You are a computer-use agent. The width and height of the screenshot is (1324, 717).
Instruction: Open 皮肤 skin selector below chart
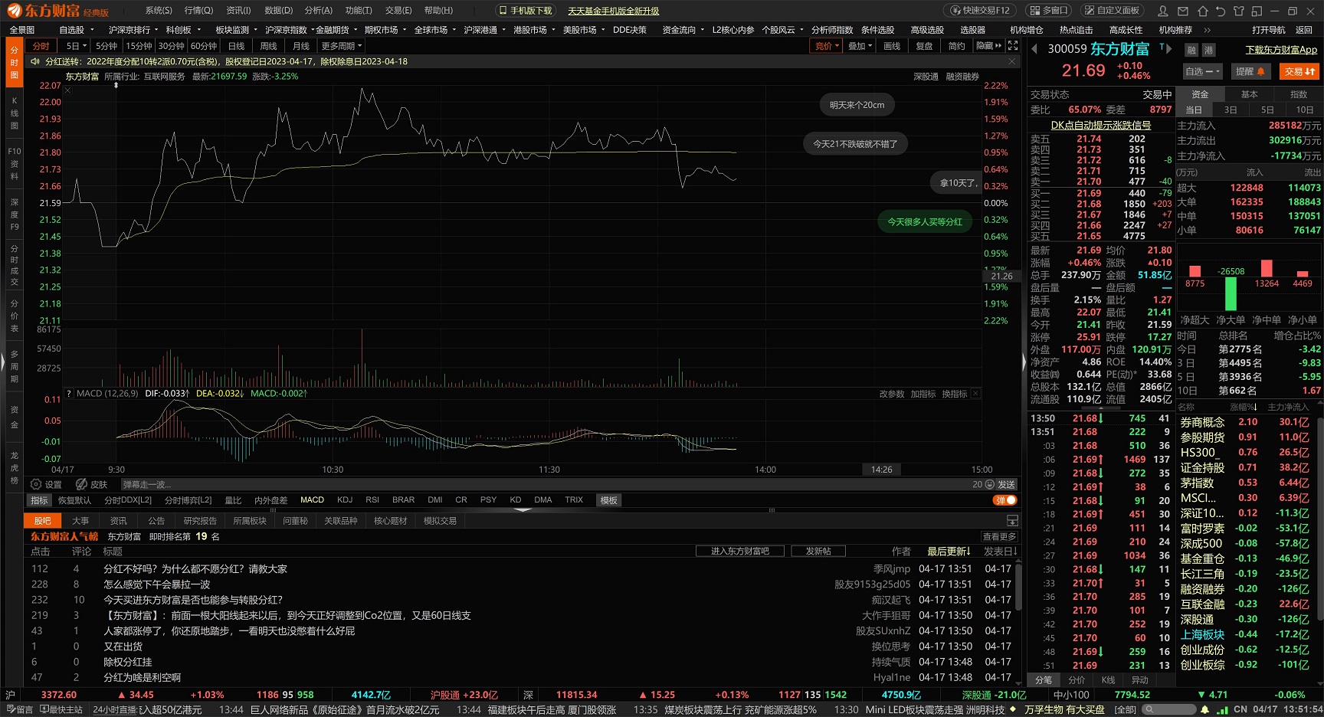pos(92,484)
